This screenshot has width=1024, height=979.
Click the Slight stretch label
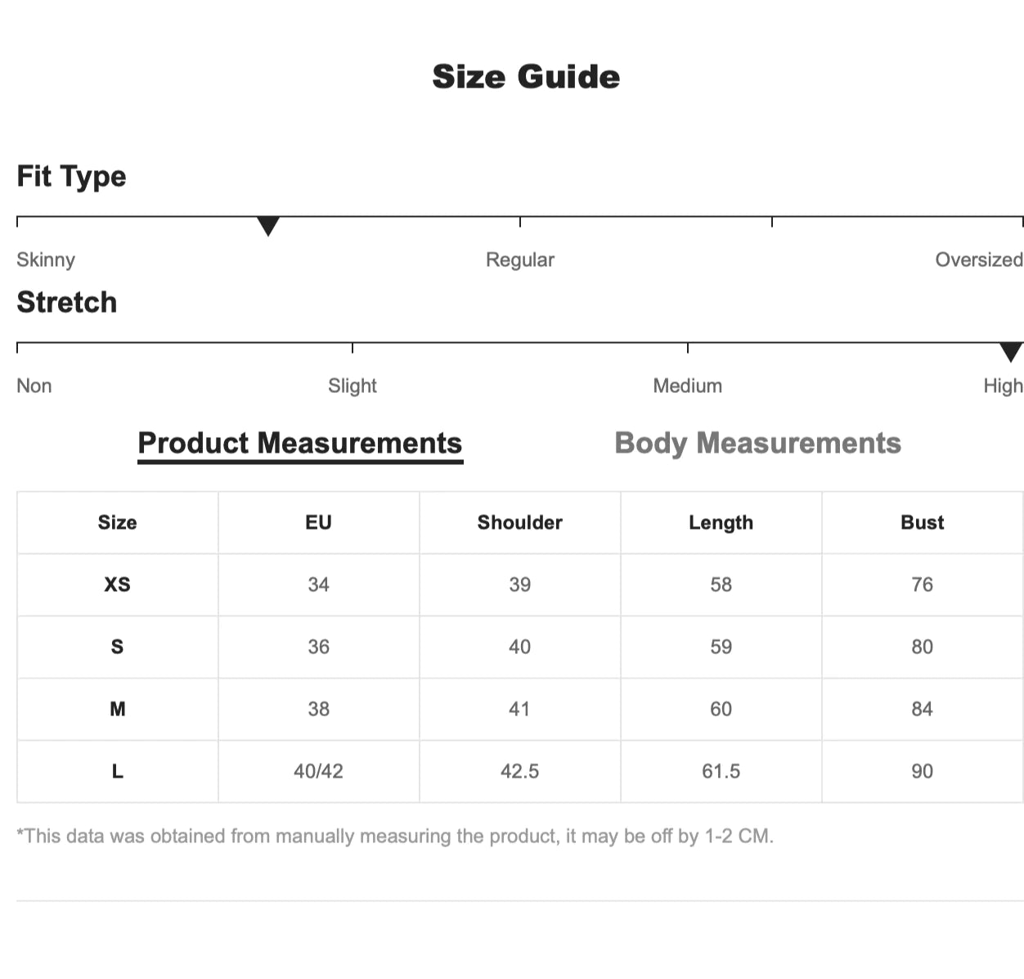click(353, 386)
